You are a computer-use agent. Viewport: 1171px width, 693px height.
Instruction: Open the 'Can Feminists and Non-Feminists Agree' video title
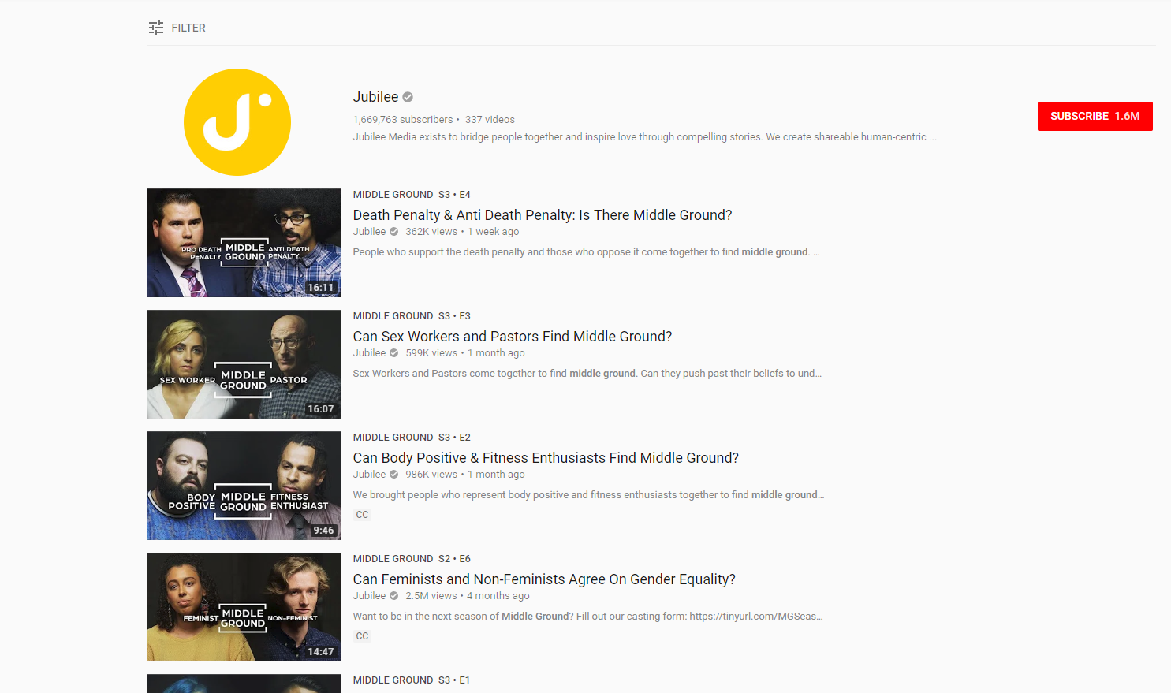(x=544, y=579)
